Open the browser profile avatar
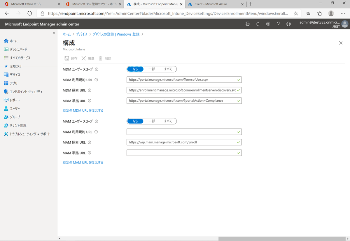 331,13
